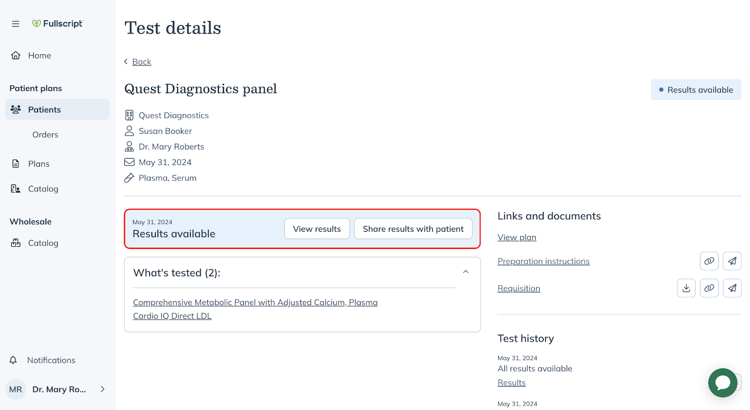Click the Notifications bell icon

13,360
